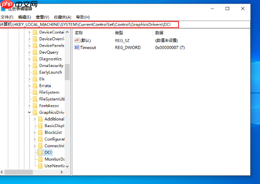The image size is (260, 184).
Task: Expand the Connectivi subkey
Action: point(35,146)
